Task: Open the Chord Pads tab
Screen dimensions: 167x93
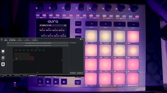Action: coord(25,75)
